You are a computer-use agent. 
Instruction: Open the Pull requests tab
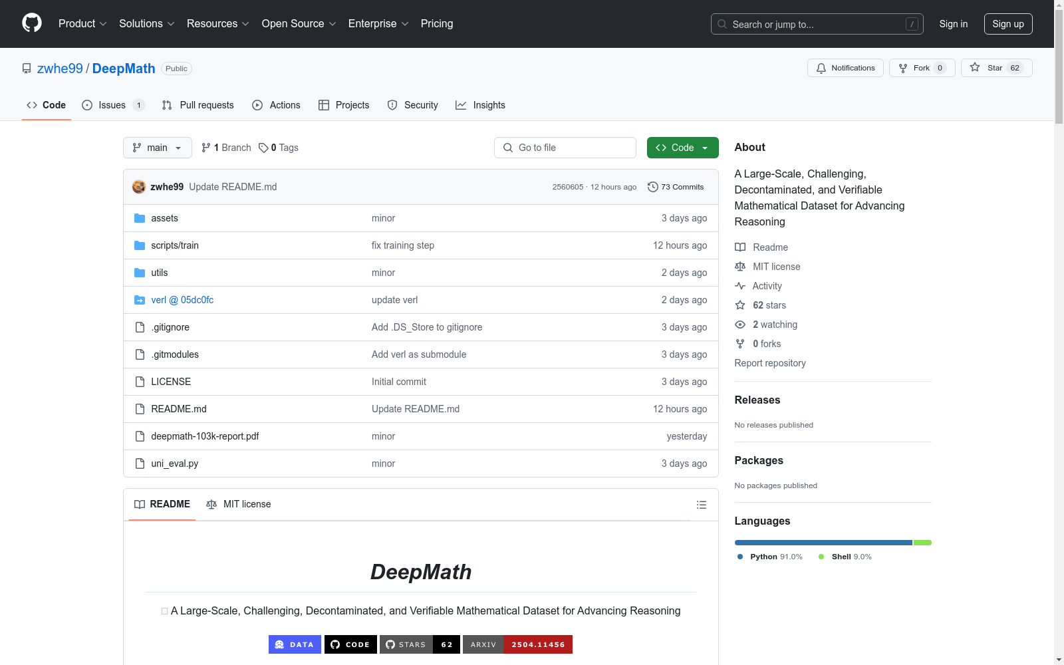[x=198, y=105]
